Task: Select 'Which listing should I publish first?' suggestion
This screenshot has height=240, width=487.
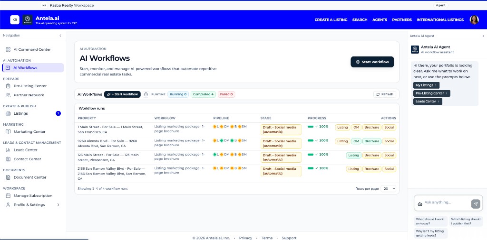Action: coord(466,221)
